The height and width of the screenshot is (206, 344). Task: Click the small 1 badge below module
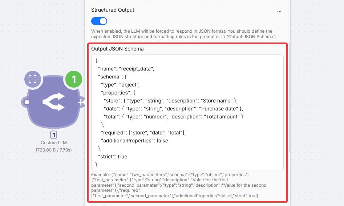coord(54,135)
